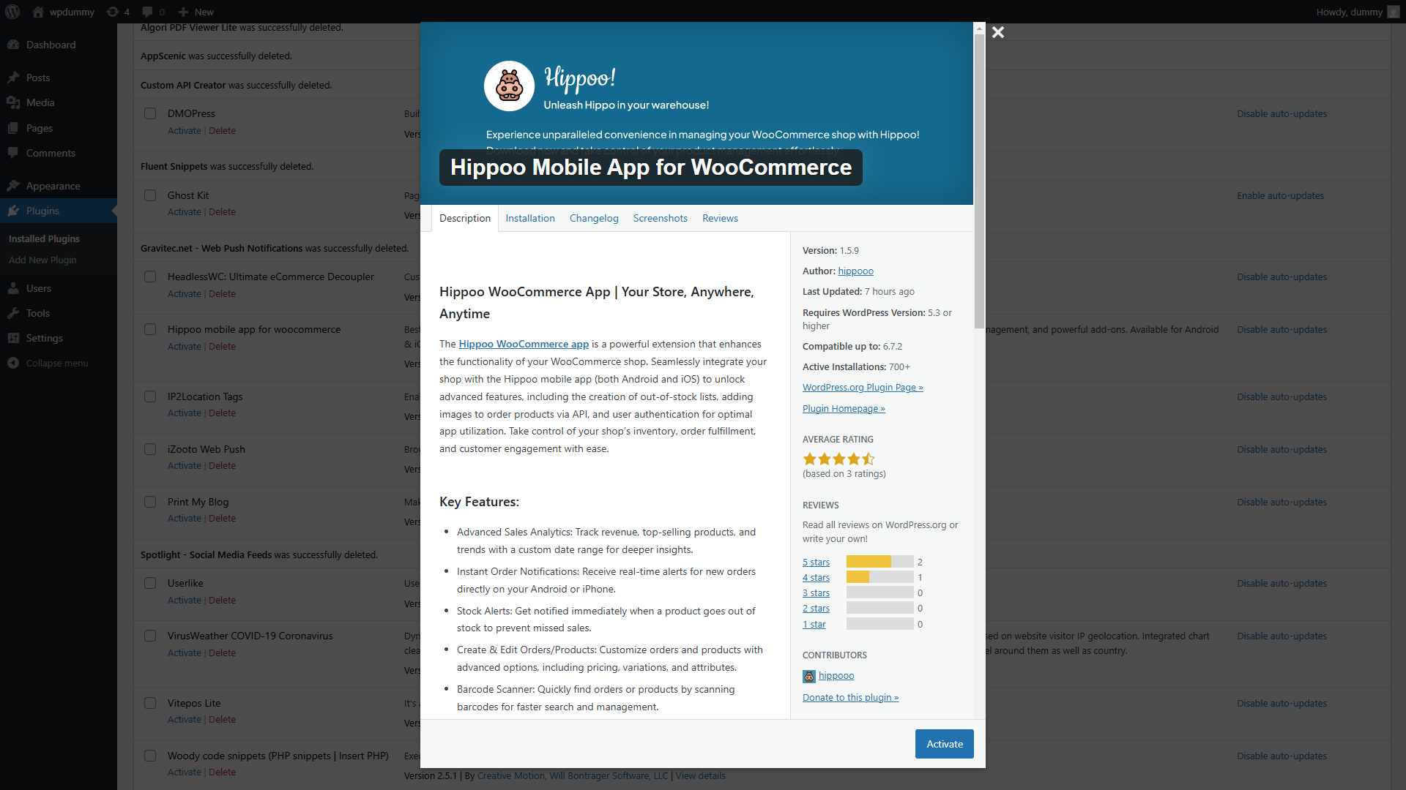Click the Hippoo hippo logo in banner
1406x790 pixels.
(x=509, y=86)
